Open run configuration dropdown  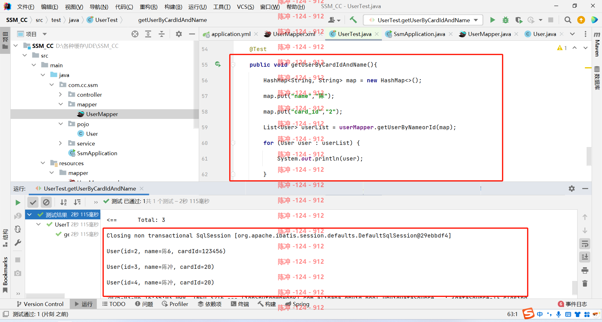pos(476,20)
